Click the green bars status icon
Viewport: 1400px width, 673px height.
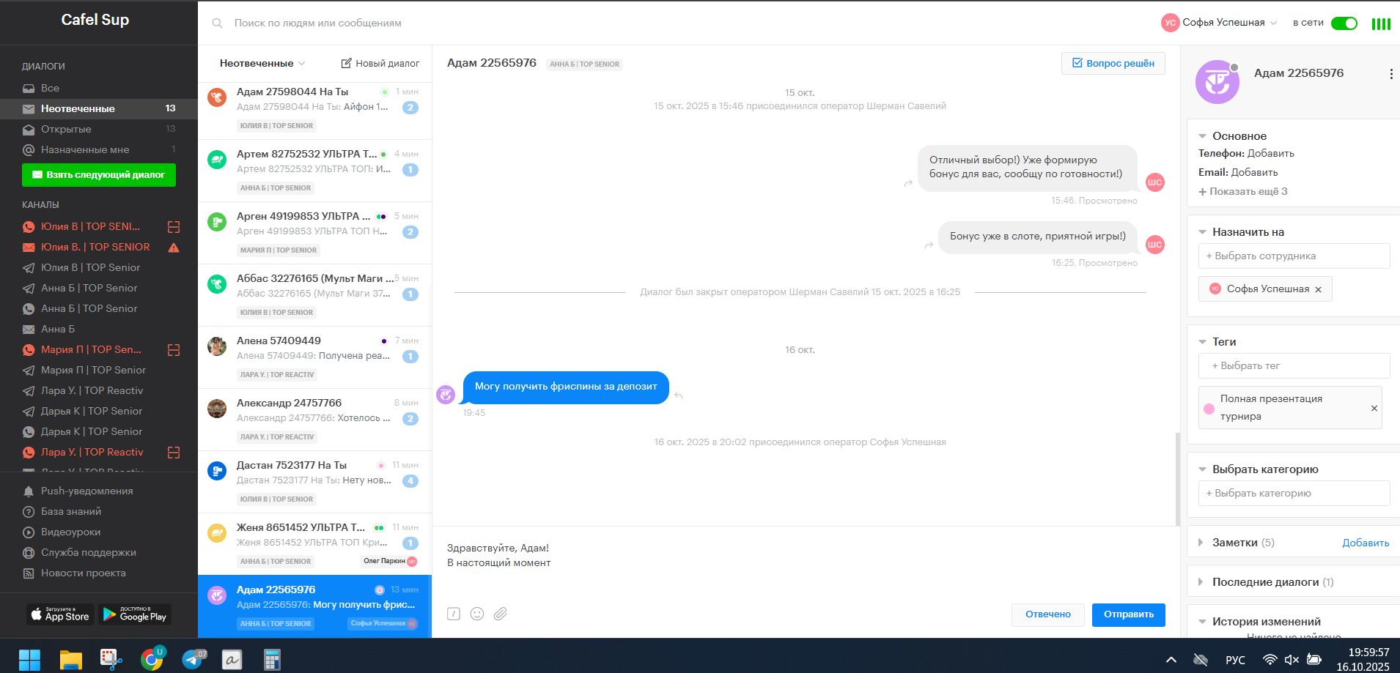click(1381, 23)
